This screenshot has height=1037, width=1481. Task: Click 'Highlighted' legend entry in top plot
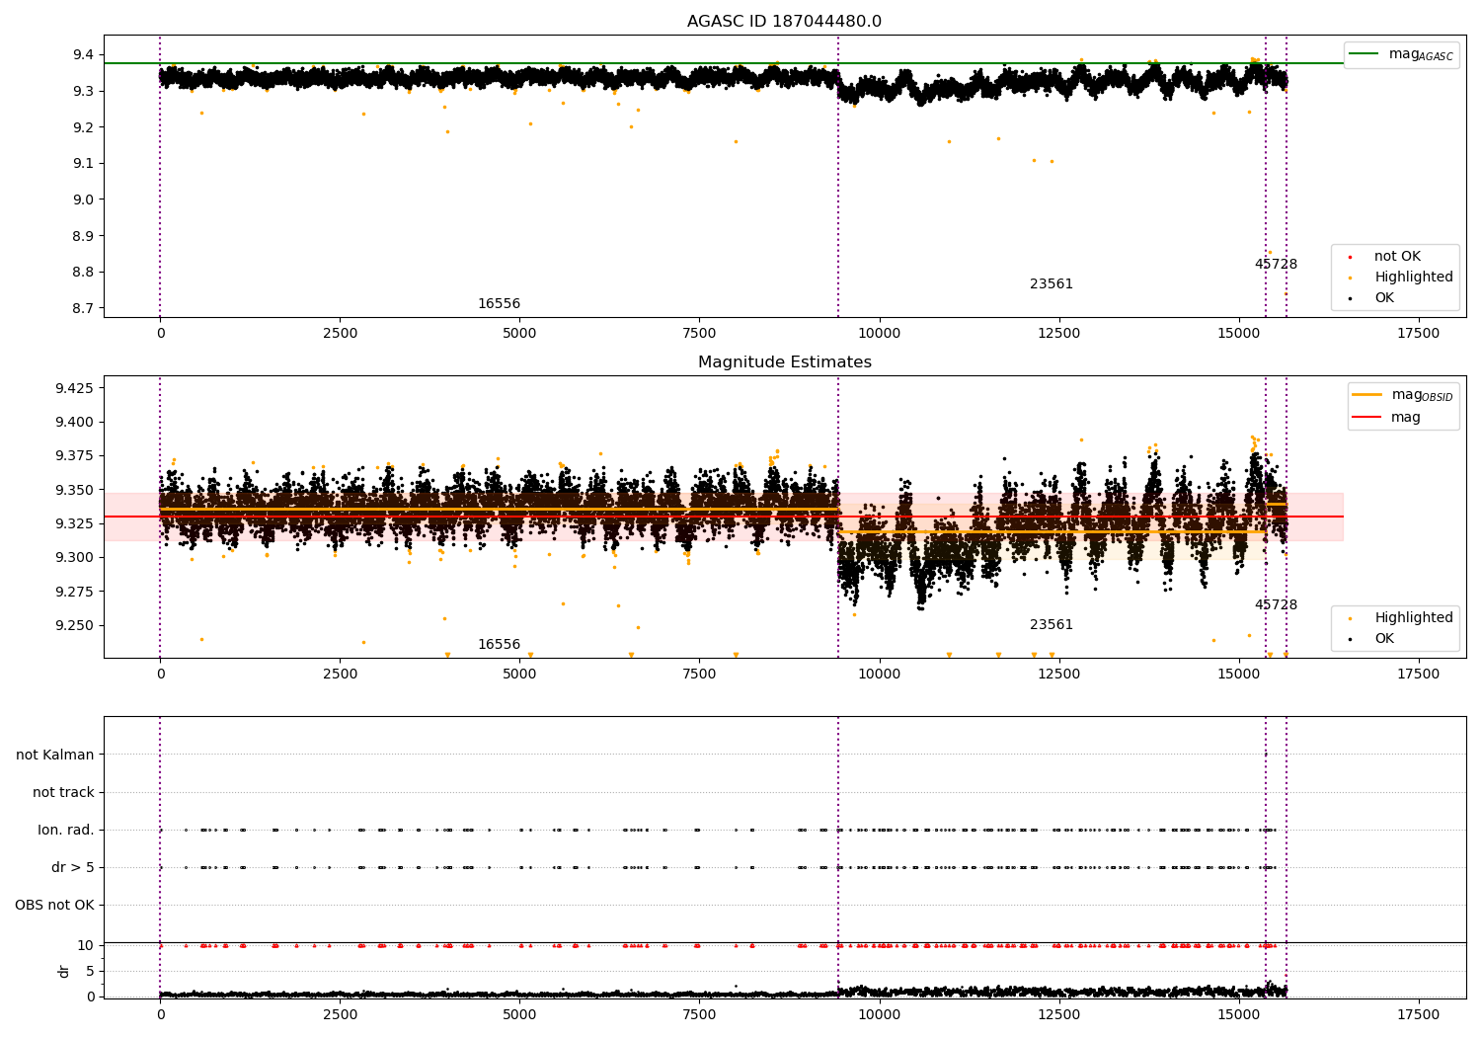click(x=1414, y=278)
